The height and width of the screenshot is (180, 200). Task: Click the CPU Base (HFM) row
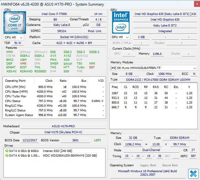54,92
